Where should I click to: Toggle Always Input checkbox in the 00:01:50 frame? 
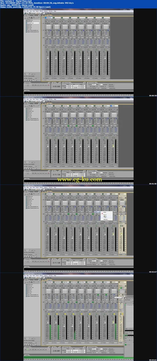click(x=109, y=176)
